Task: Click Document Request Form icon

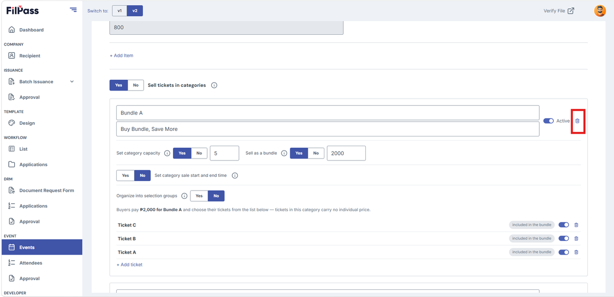Action: tap(12, 191)
